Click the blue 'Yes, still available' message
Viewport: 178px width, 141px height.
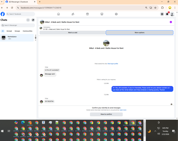pos(142,89)
